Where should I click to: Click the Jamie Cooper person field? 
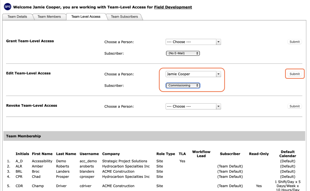[191, 74]
